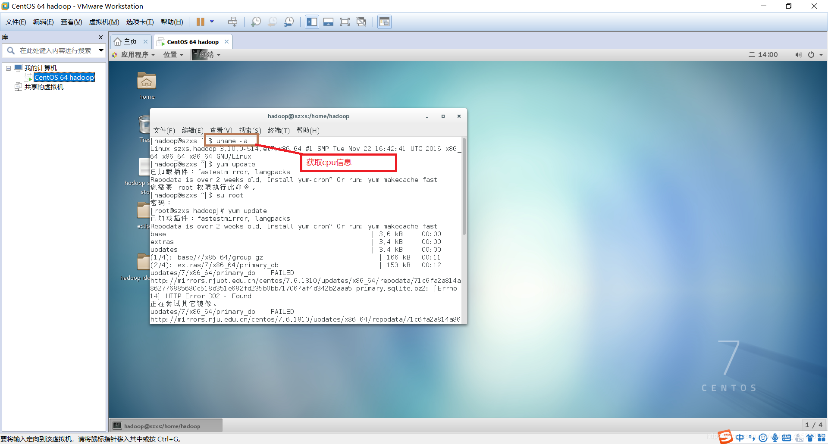Maximize the hadoop terminal window

click(443, 116)
